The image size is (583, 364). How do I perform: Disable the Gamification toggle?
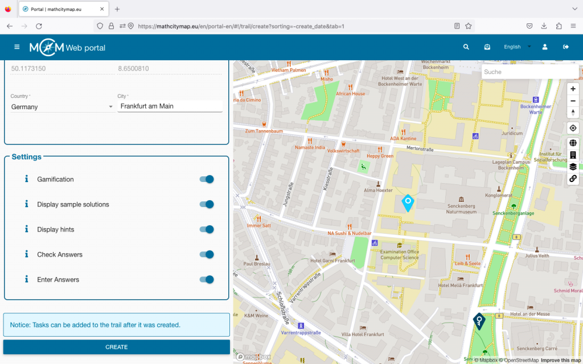[207, 179]
